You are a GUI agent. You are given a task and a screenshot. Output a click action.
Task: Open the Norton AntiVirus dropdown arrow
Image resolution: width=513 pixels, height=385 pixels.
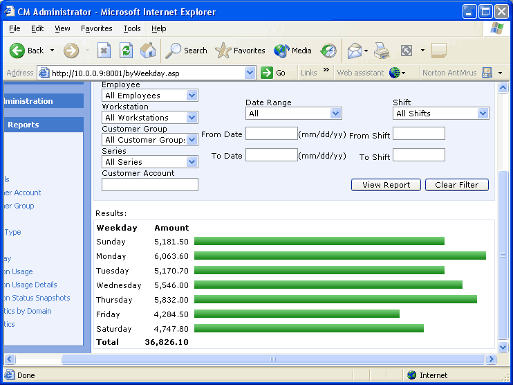pyautogui.click(x=501, y=73)
